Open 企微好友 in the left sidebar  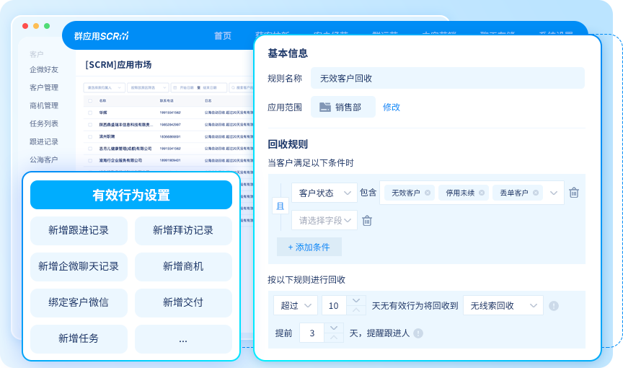pos(44,69)
